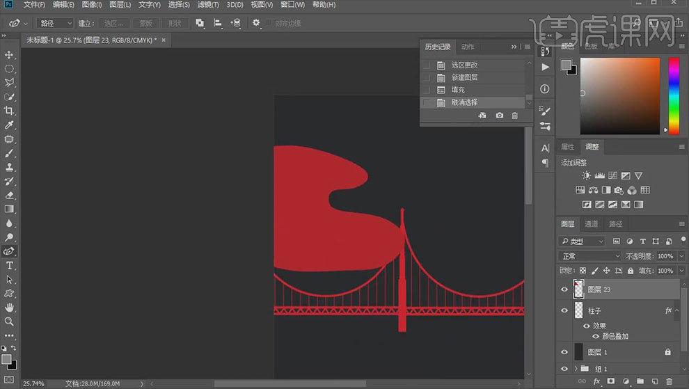Select the Eyedropper tool

9,125
